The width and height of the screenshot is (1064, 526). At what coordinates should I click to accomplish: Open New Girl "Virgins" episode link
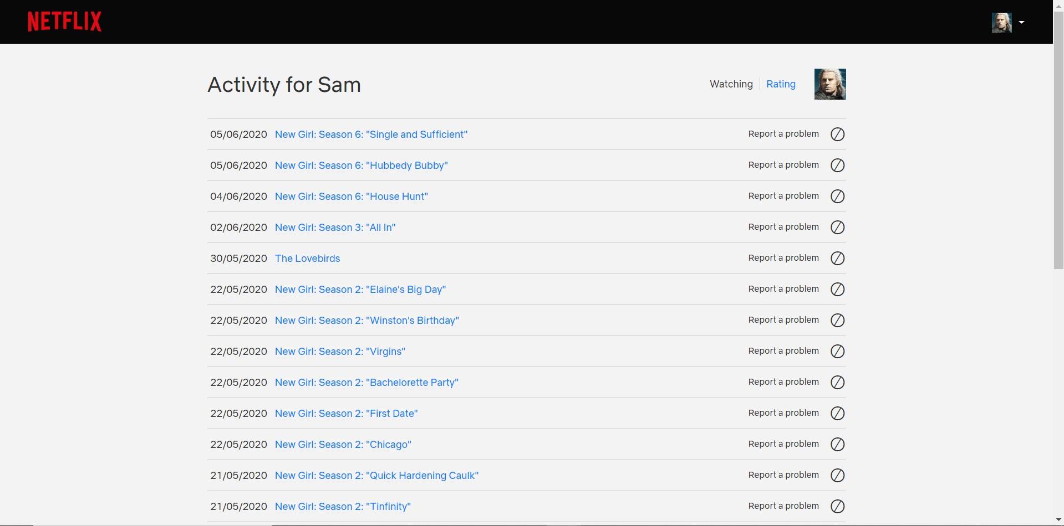340,352
